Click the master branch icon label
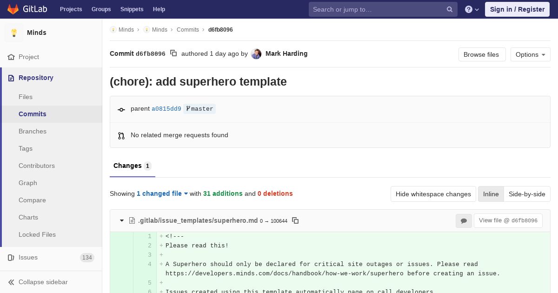This screenshot has width=558, height=293. tap(199, 109)
